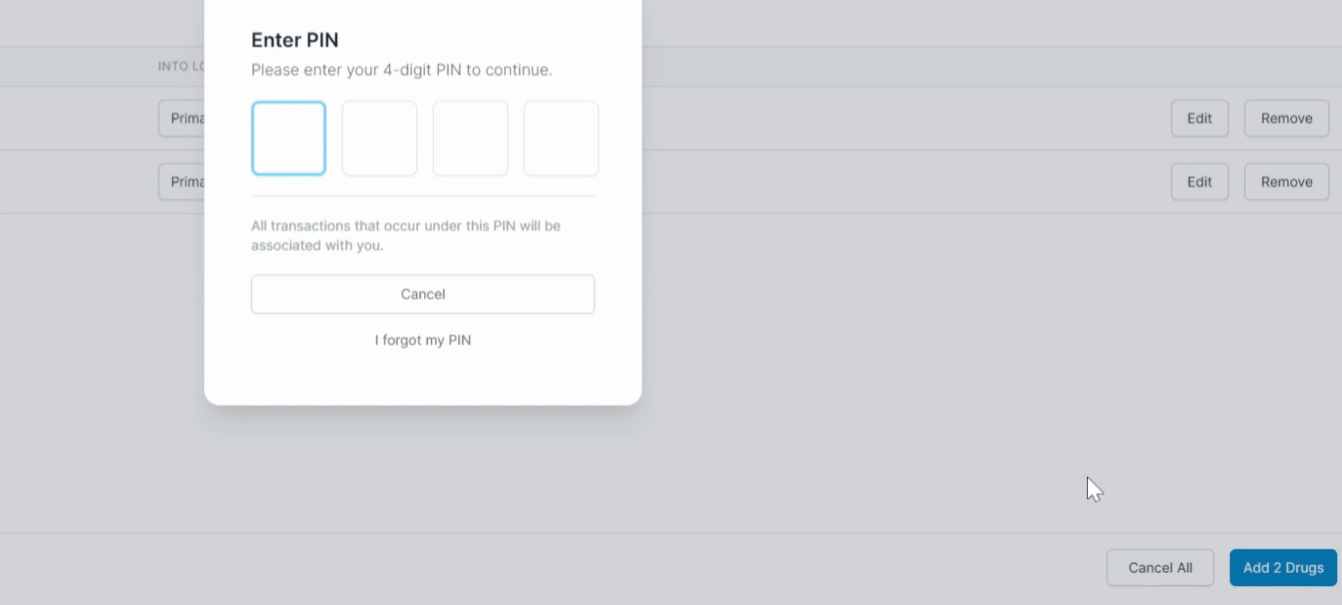Select the third PIN digit box
Viewport: 1342px width, 605px height.
(x=470, y=138)
